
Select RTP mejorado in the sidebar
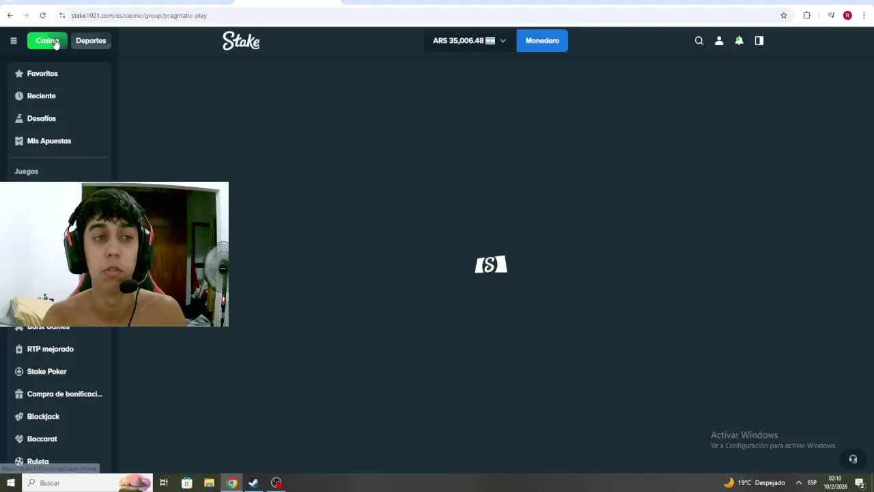(x=59, y=349)
